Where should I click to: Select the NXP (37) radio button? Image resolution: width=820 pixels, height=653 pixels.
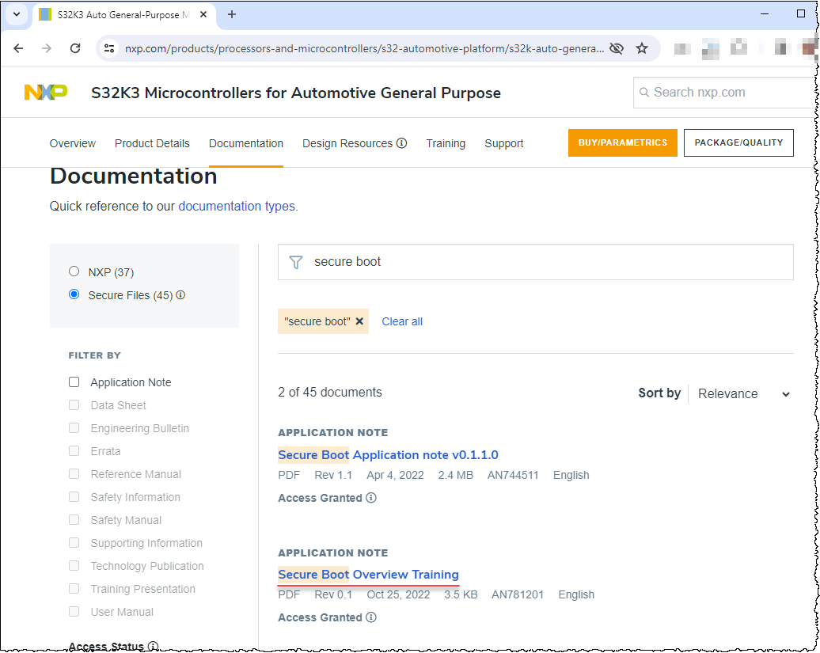[74, 271]
